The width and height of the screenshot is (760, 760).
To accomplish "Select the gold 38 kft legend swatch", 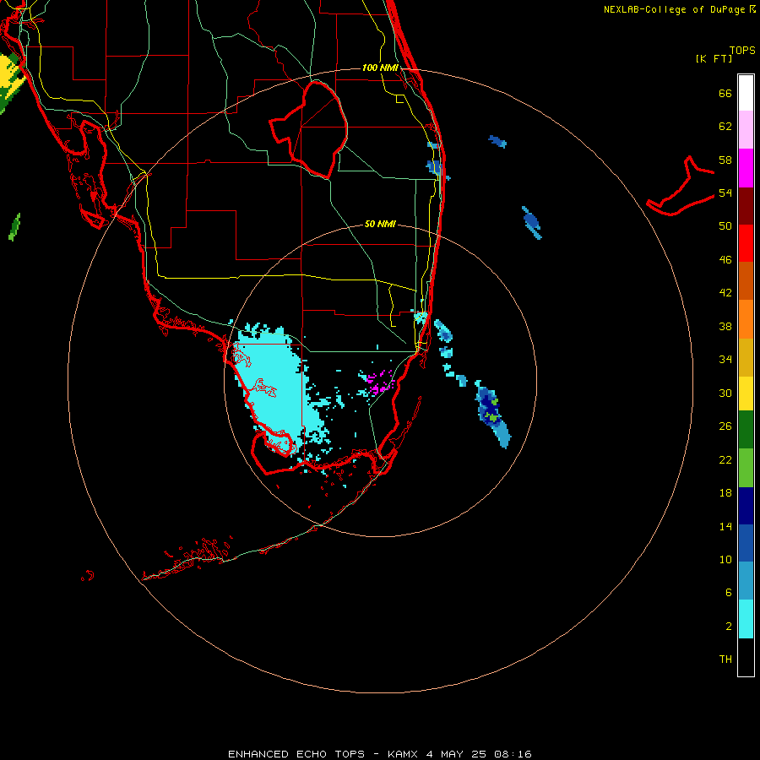I will (746, 357).
